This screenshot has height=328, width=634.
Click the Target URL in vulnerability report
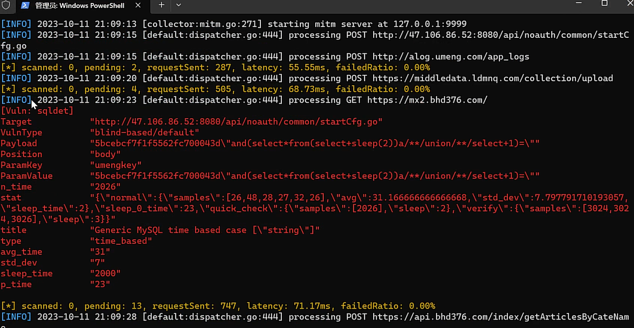pyautogui.click(x=236, y=122)
